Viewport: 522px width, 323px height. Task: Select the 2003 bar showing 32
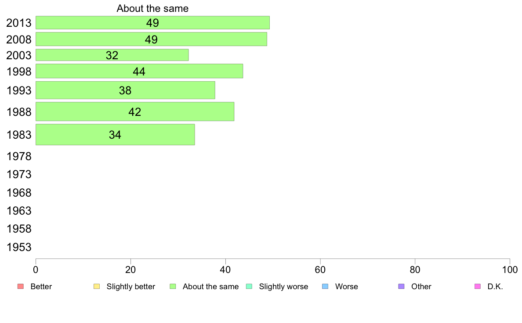[112, 55]
